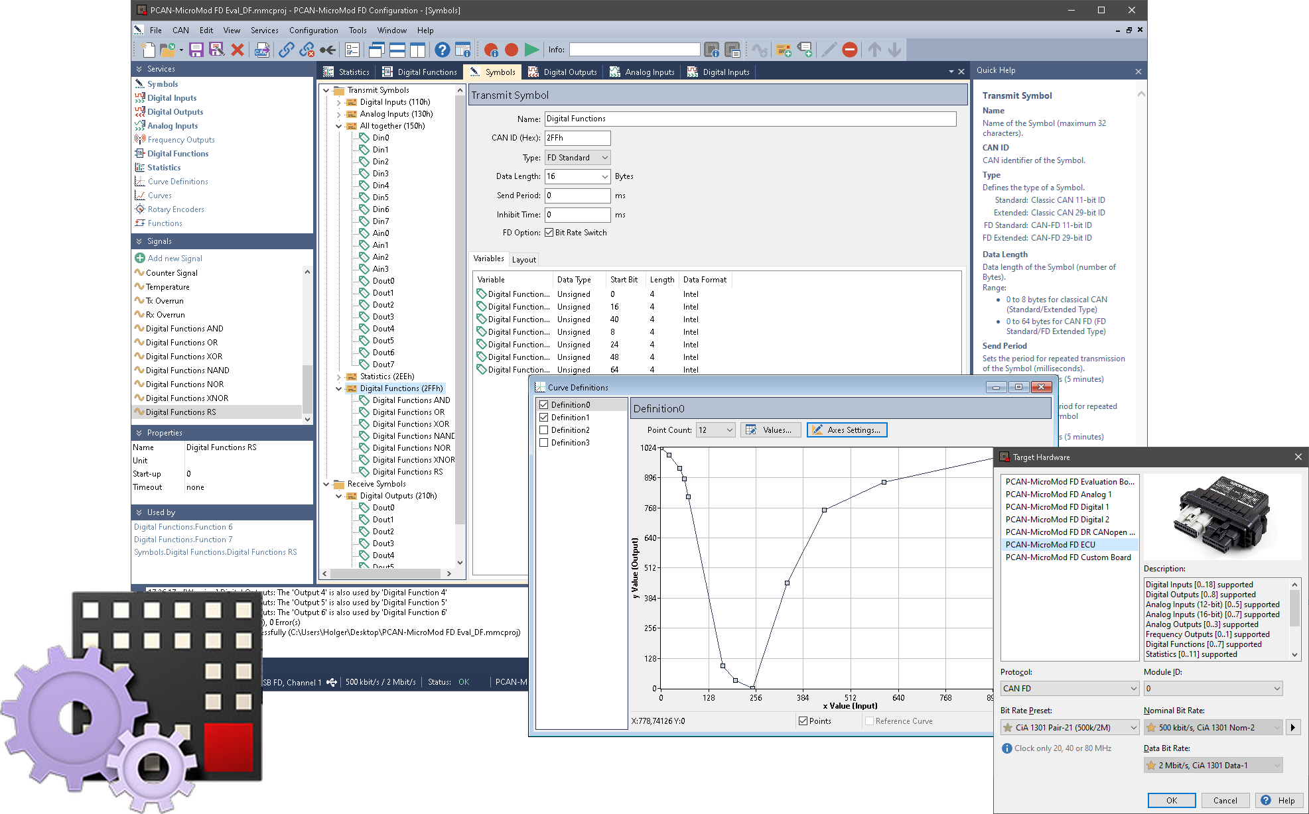Open the File menu
The width and height of the screenshot is (1309, 814).
pos(156,30)
